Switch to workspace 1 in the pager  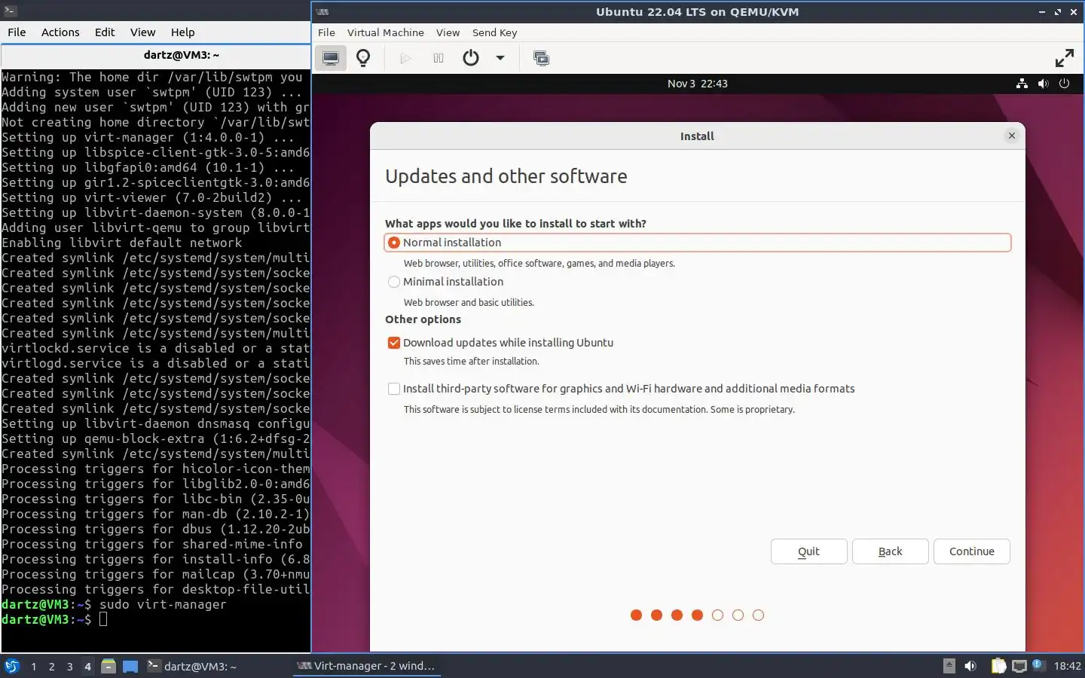coord(33,666)
